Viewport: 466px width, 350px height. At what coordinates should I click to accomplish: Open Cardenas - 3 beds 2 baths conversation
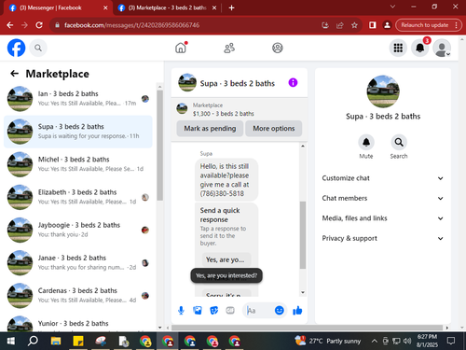[x=77, y=296]
